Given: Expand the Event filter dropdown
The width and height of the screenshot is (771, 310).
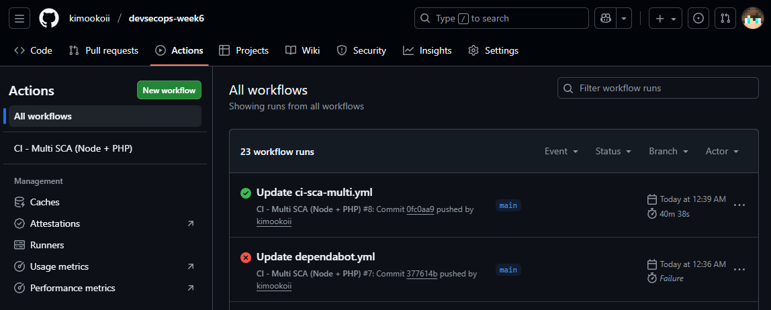Looking at the screenshot, I should tap(561, 152).
